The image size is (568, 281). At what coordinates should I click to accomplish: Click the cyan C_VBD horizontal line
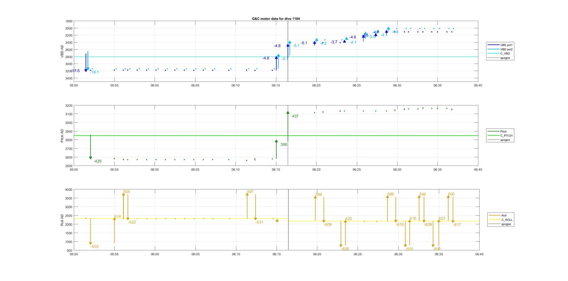pos(276,57)
